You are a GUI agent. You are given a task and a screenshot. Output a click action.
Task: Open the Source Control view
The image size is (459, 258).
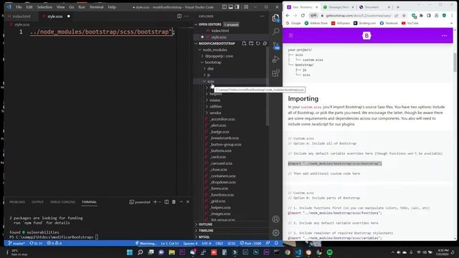point(275,45)
